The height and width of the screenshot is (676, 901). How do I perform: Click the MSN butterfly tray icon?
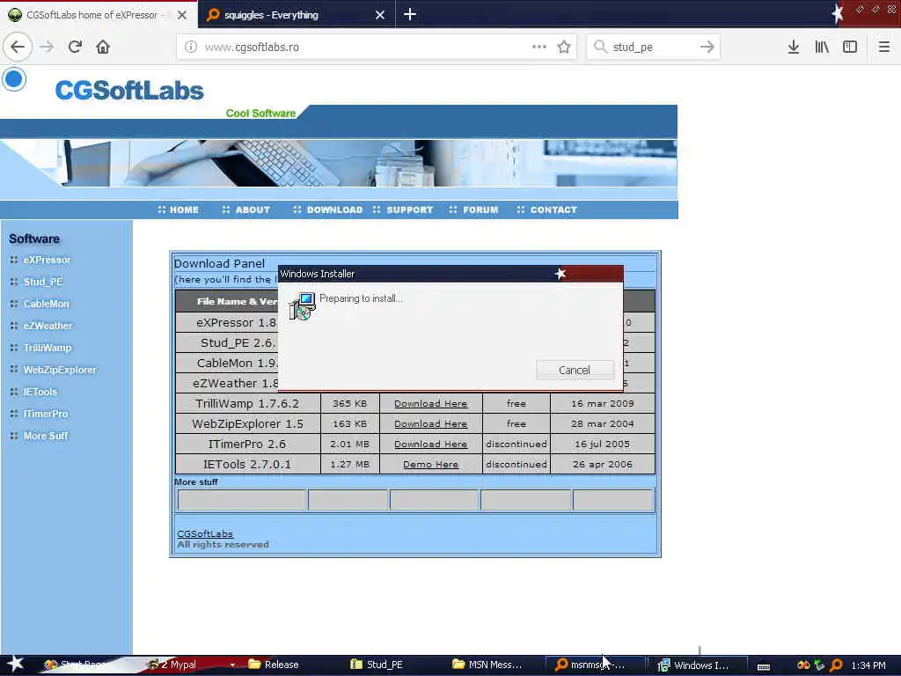click(804, 665)
